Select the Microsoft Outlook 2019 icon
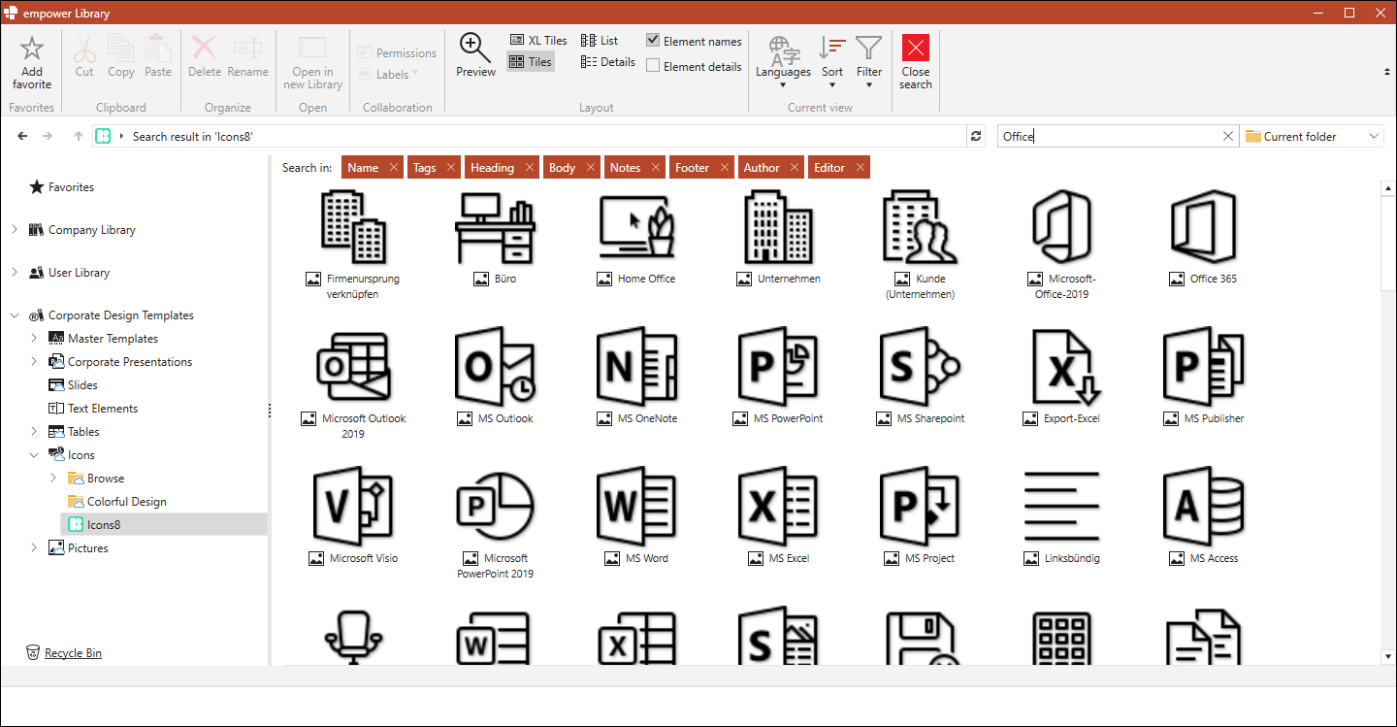This screenshot has height=727, width=1397. coord(353,384)
